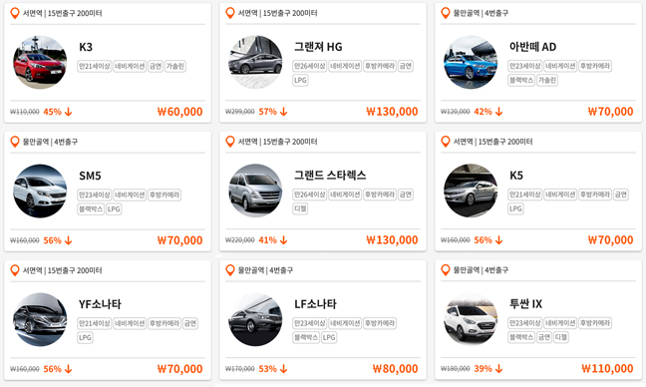Click the location pin on the 투싼 IX card
The height and width of the screenshot is (387, 646).
click(446, 270)
